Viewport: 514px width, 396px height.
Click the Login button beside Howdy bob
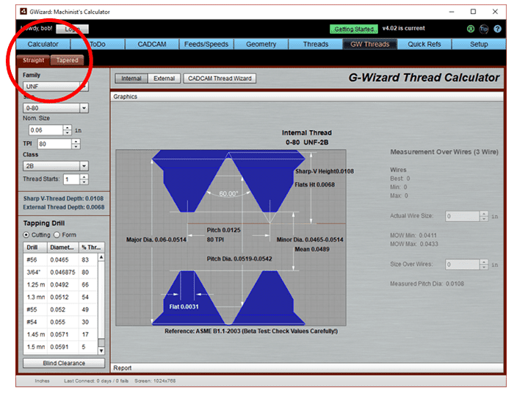72,29
